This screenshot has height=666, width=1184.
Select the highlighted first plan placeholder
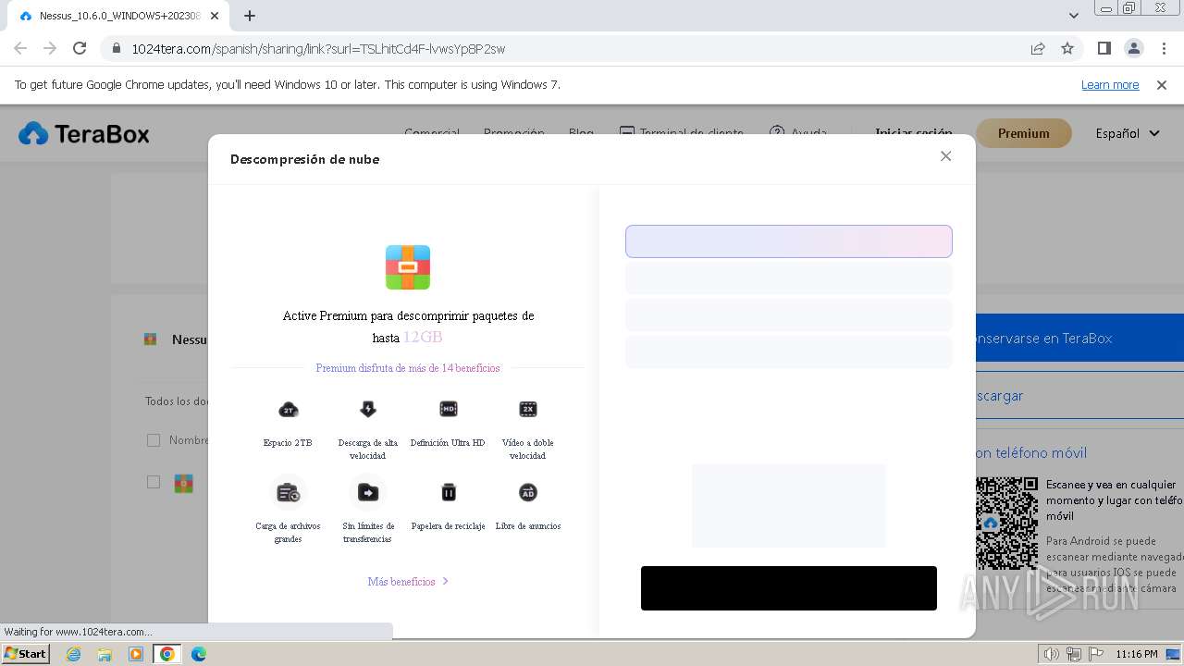(789, 241)
